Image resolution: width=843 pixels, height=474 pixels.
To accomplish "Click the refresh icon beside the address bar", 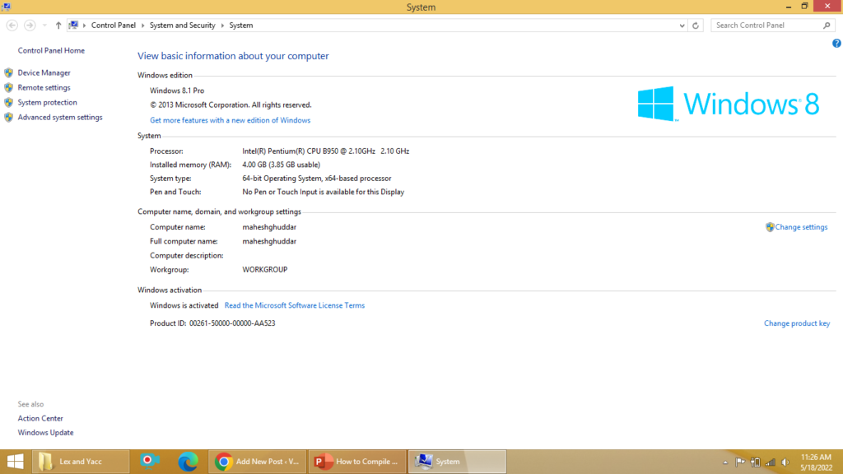I will coord(696,26).
